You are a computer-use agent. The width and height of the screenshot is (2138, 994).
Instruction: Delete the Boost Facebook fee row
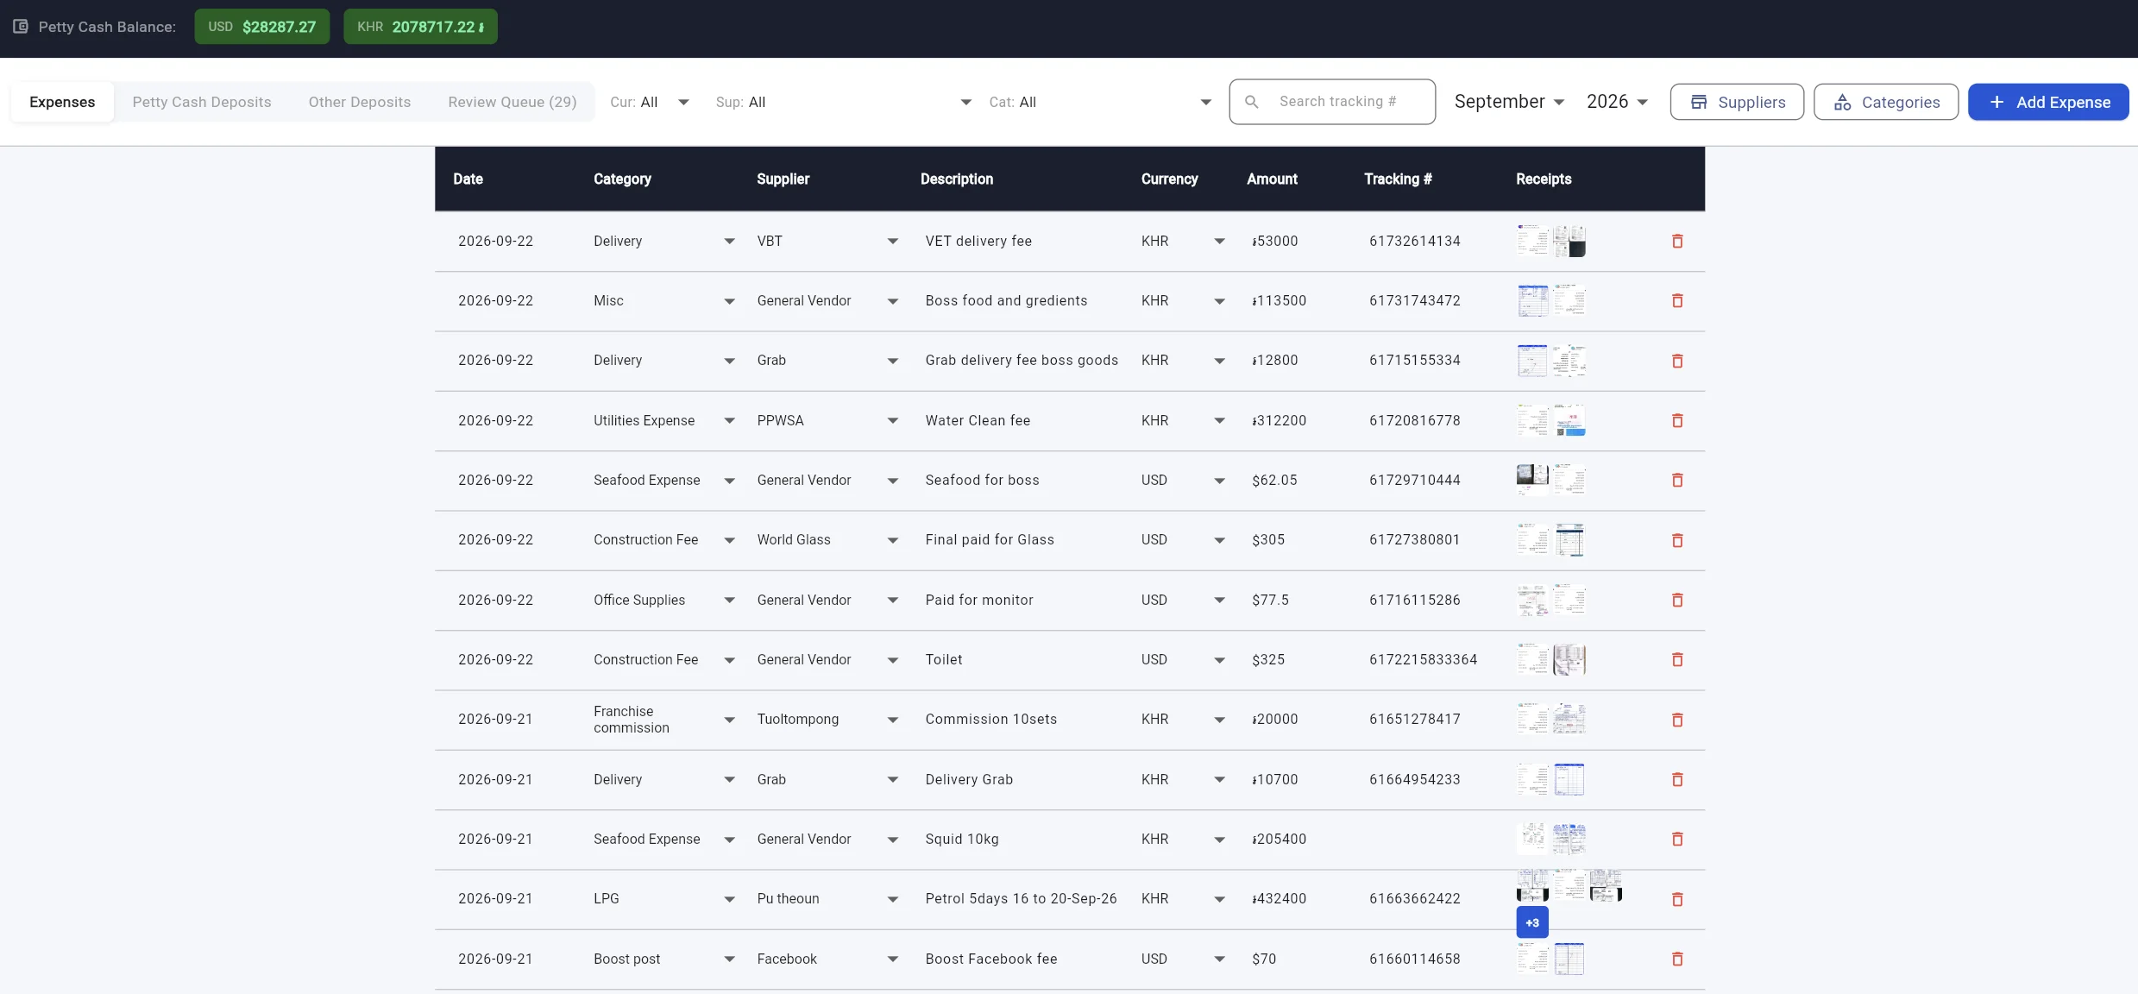(x=1677, y=959)
